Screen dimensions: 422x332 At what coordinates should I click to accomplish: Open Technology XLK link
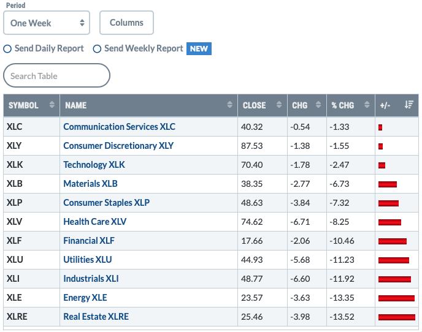click(x=94, y=165)
